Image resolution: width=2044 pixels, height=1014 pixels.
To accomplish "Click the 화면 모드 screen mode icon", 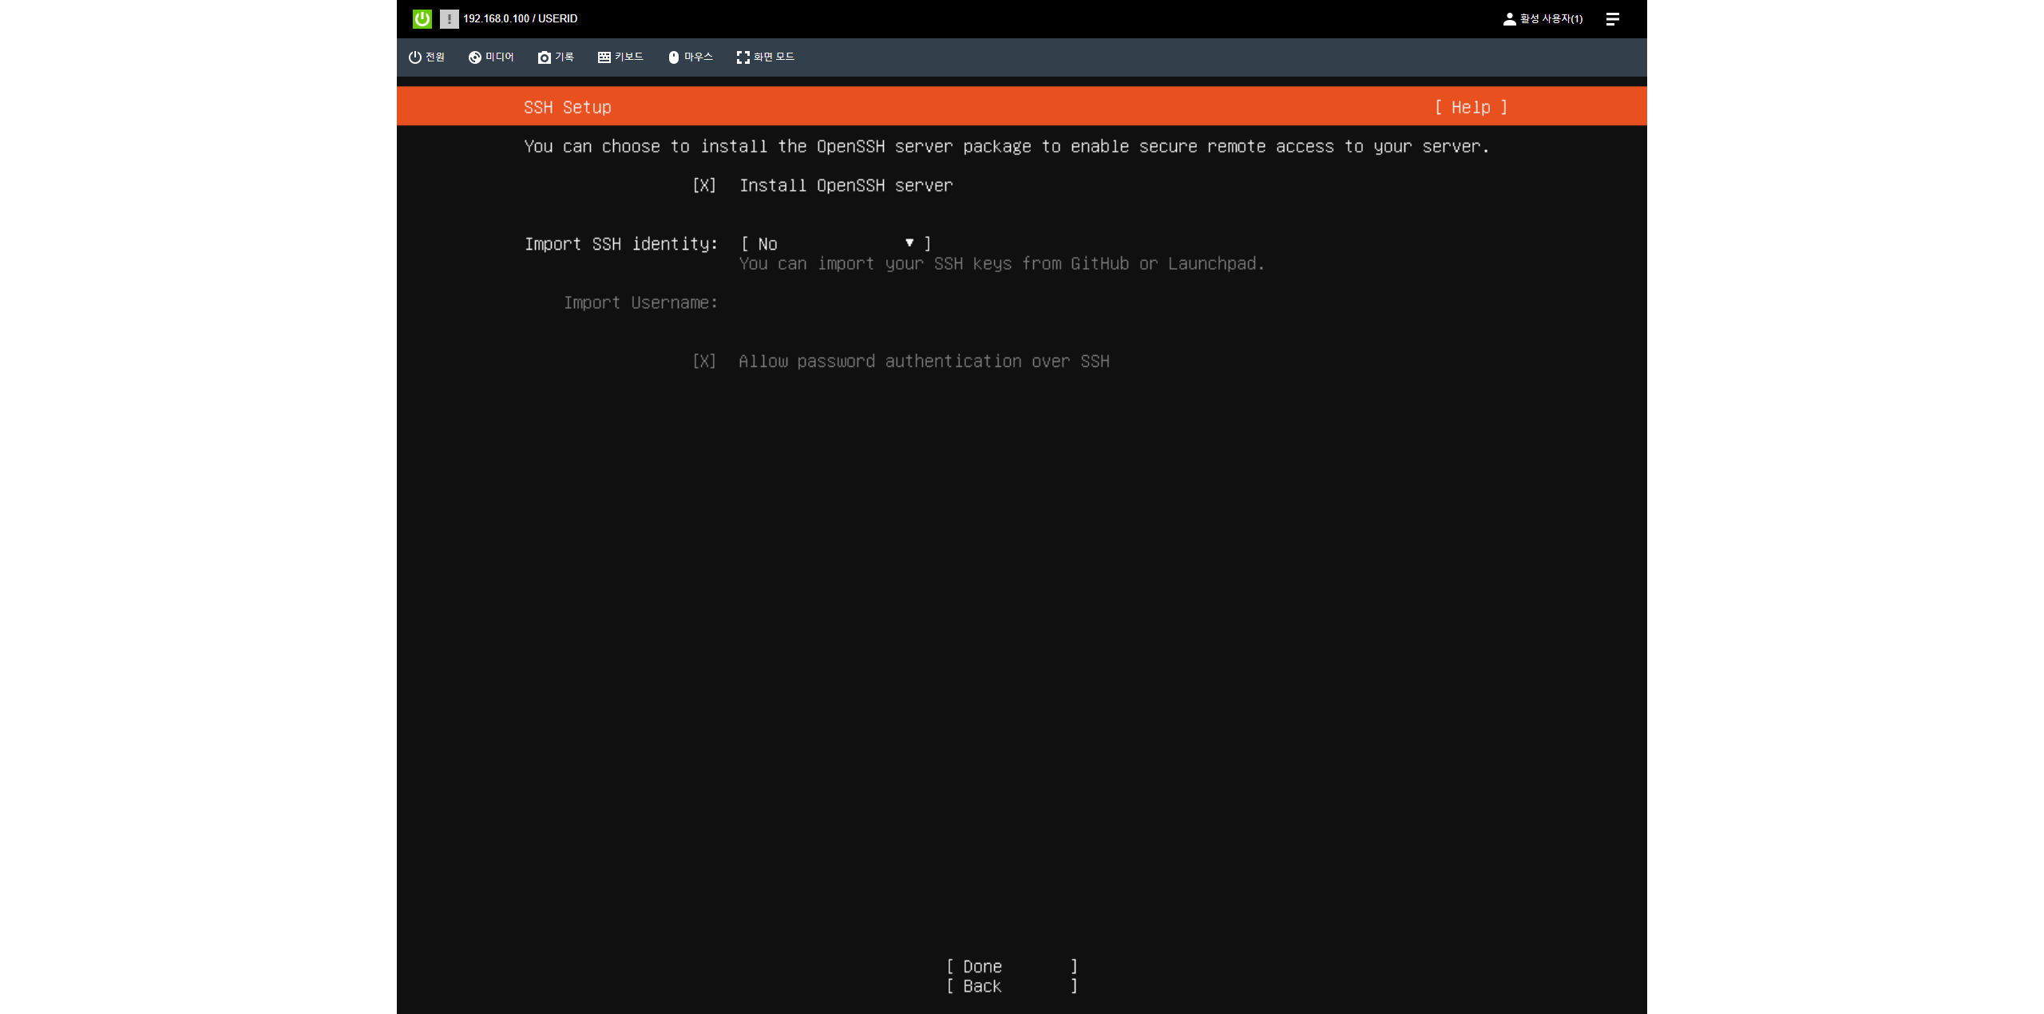I will 743,57.
